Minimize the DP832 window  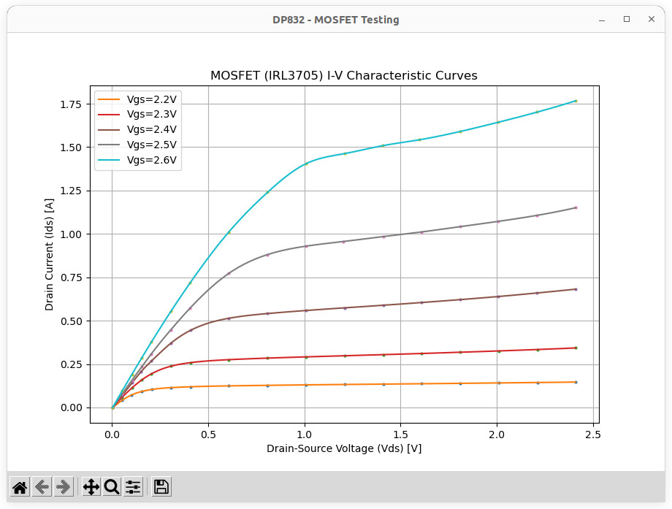[602, 20]
